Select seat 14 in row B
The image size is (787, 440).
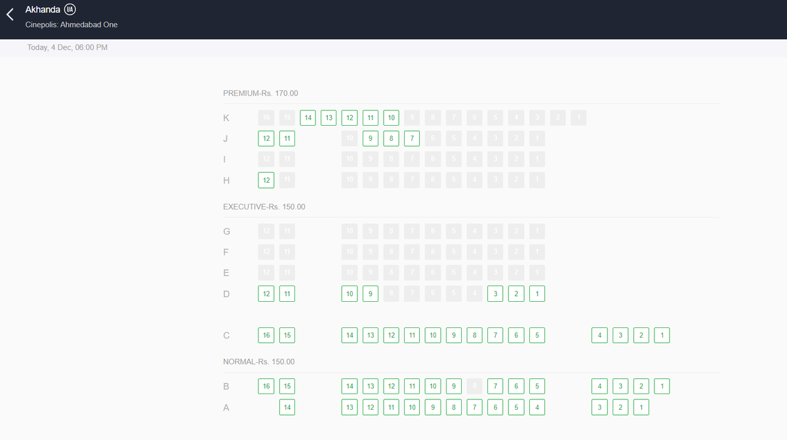pyautogui.click(x=350, y=386)
